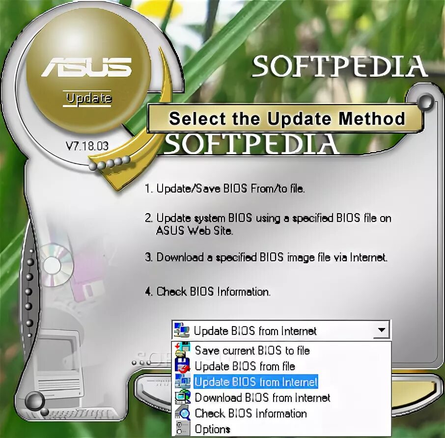Select Save current BIOS to file option
Screen dimensions: 445x438
pyautogui.click(x=252, y=350)
